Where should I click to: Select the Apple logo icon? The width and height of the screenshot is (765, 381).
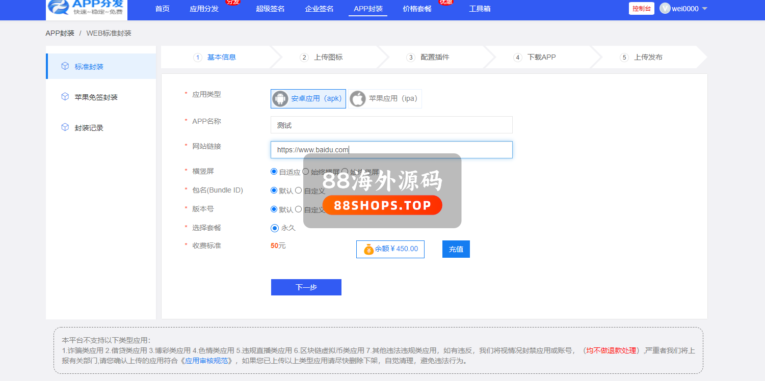tap(358, 99)
